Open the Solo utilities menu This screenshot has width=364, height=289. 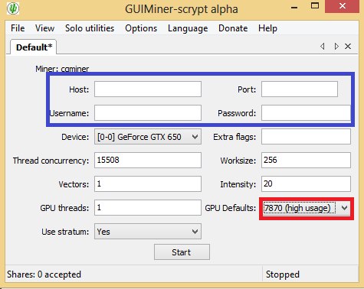(90, 28)
